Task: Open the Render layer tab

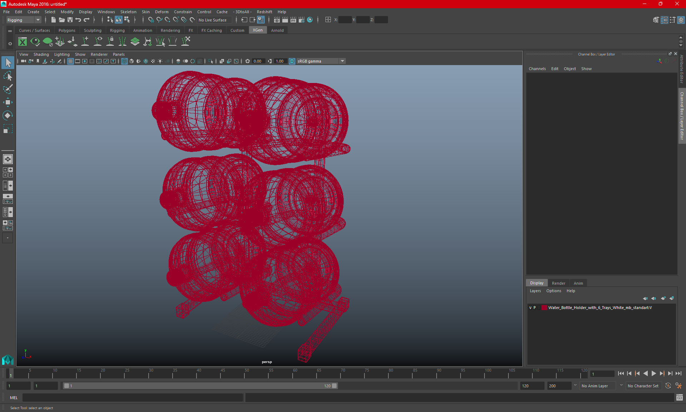Action: click(558, 283)
